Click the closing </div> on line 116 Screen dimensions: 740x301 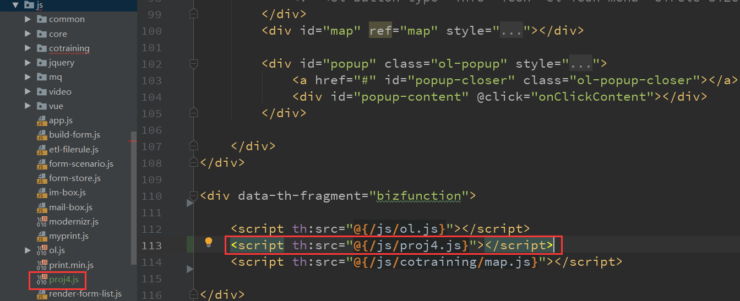click(223, 295)
